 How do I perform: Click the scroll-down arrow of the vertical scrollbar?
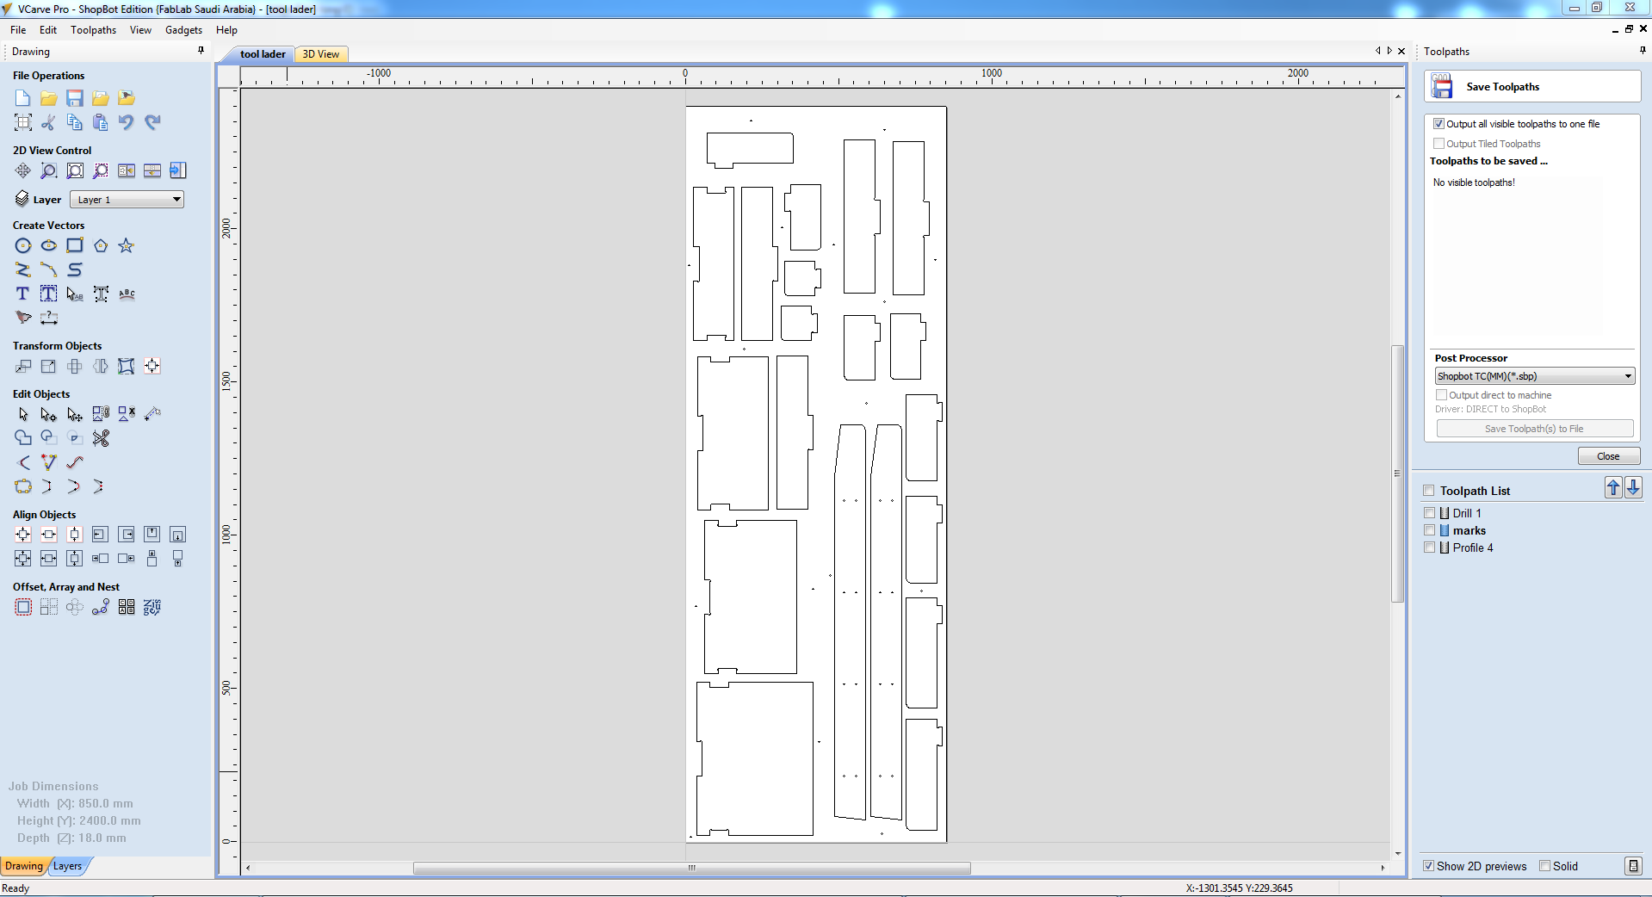click(x=1397, y=854)
